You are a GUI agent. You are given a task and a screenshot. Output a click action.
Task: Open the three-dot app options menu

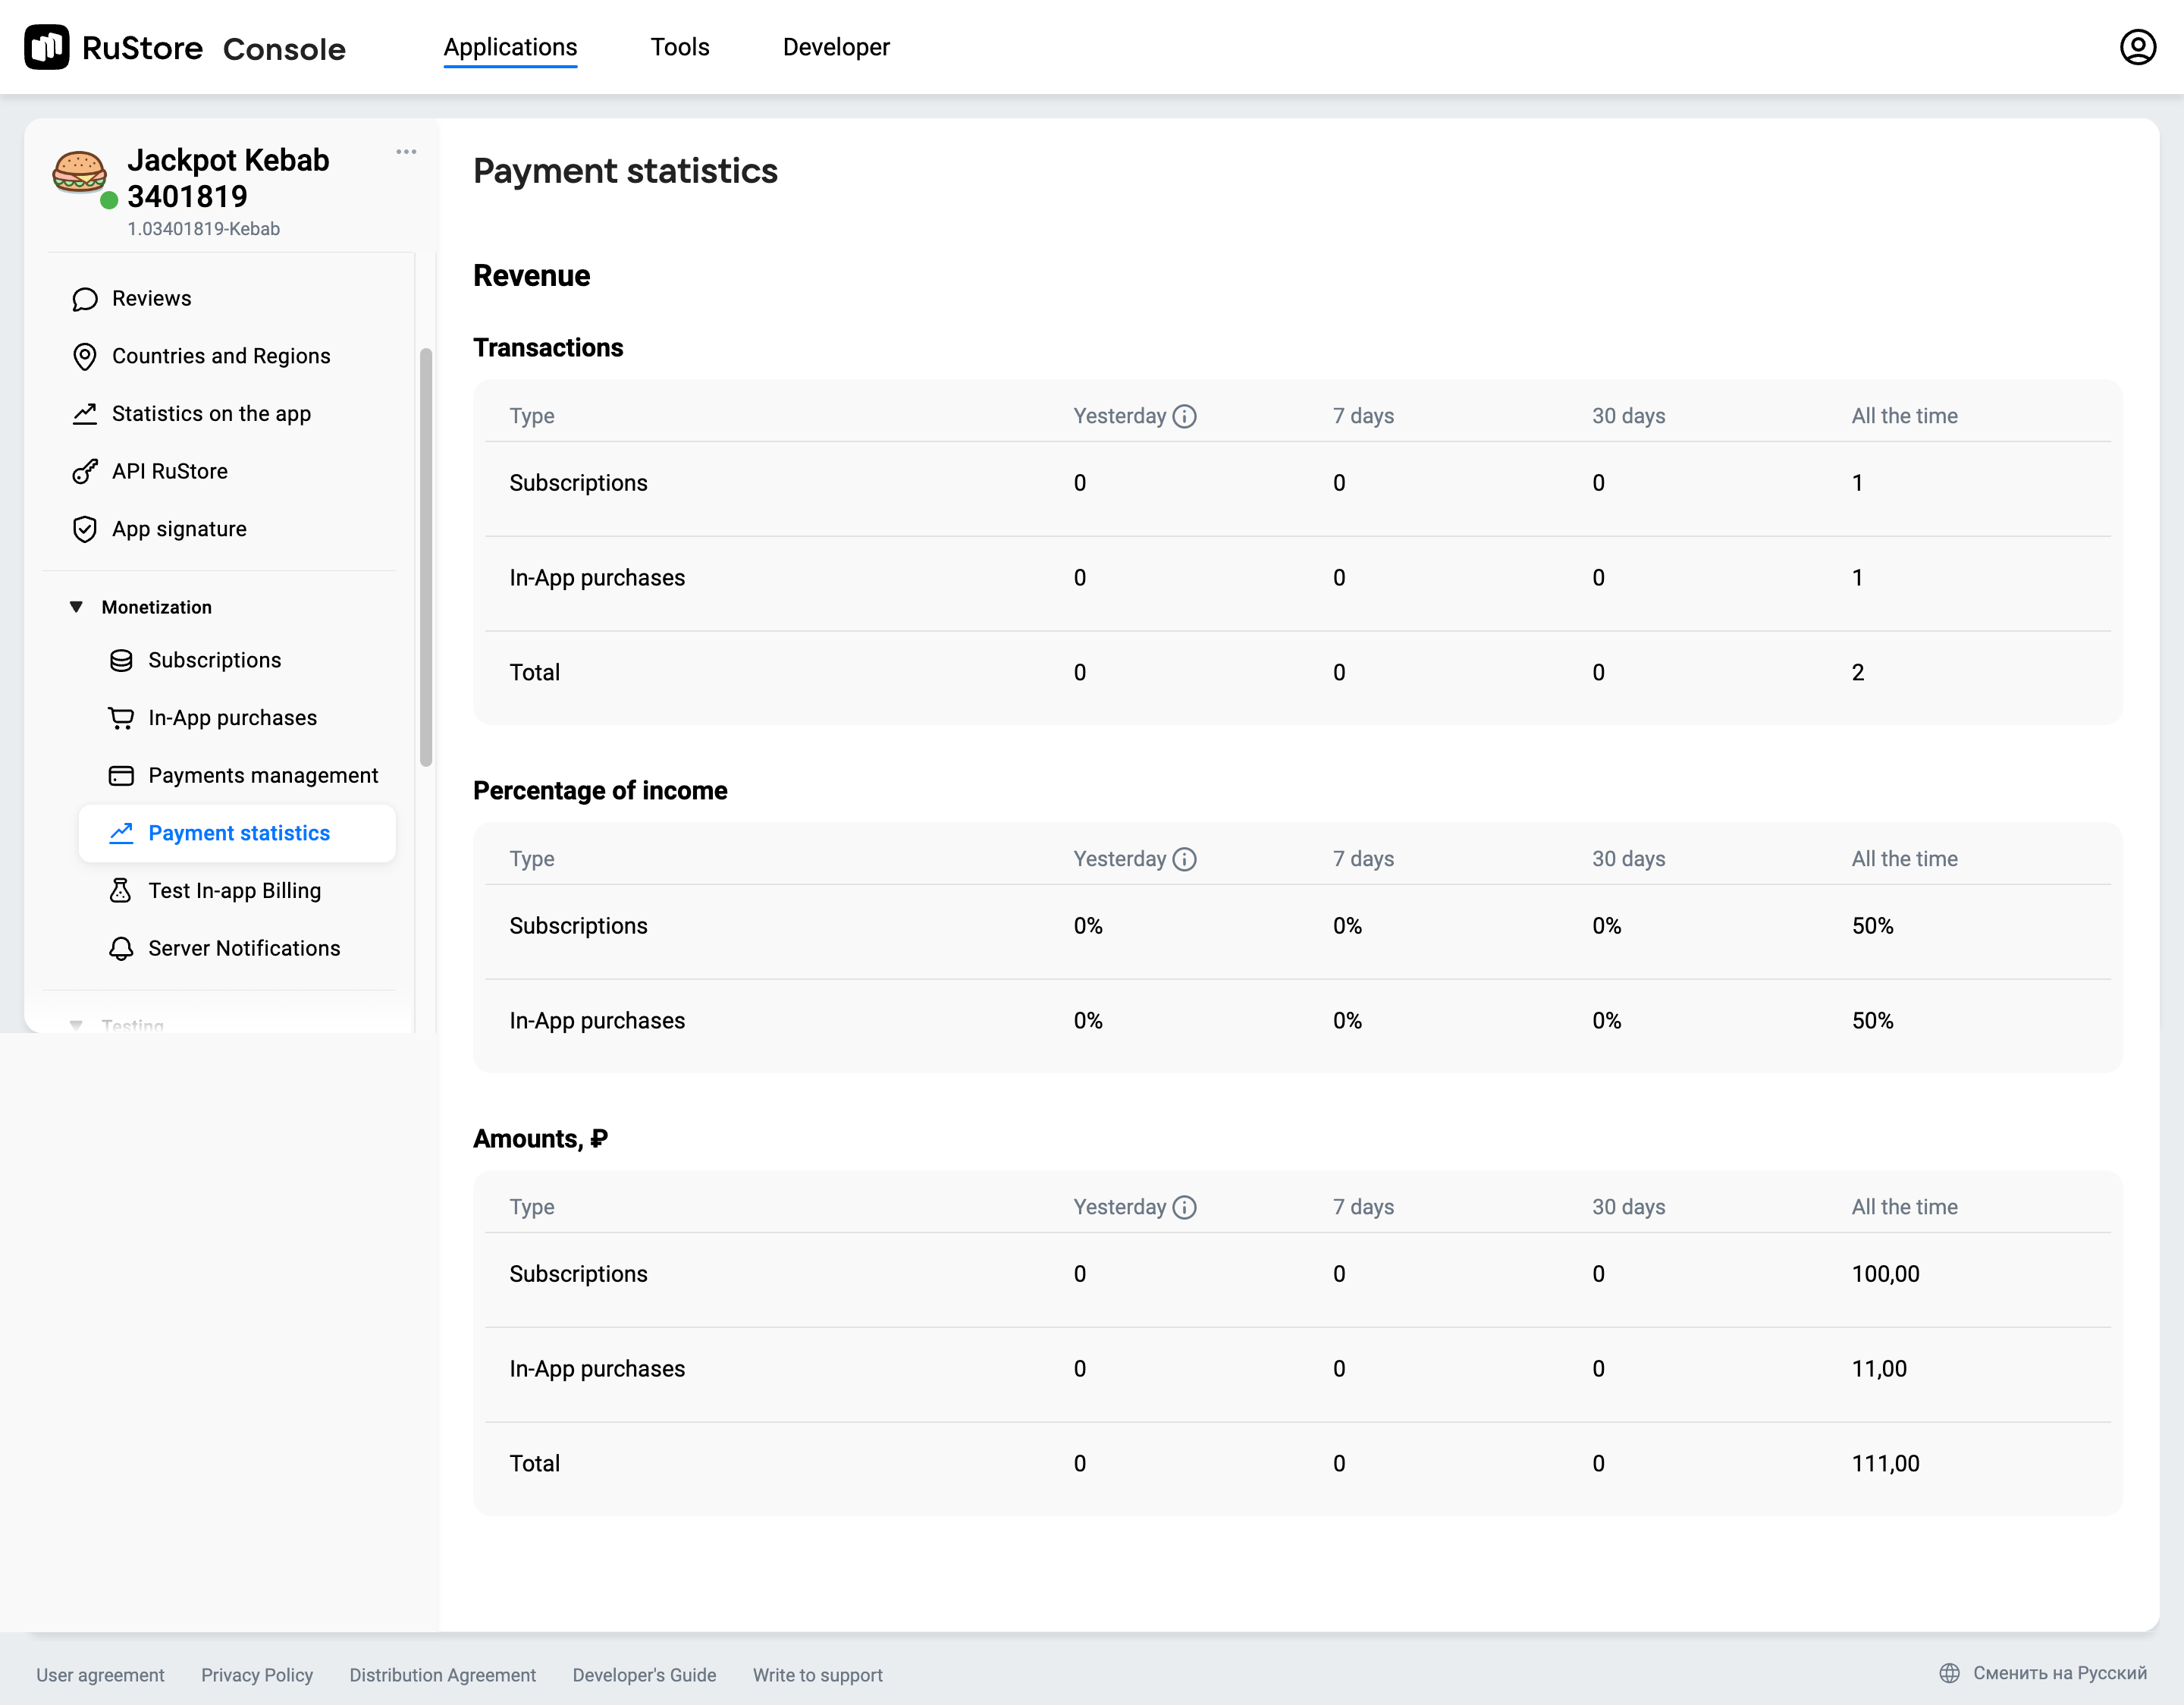coord(406,152)
